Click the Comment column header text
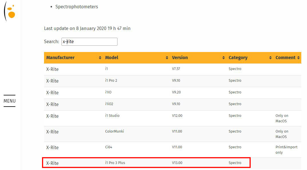Image resolution: width=307 pixels, height=170 pixels. [285, 58]
